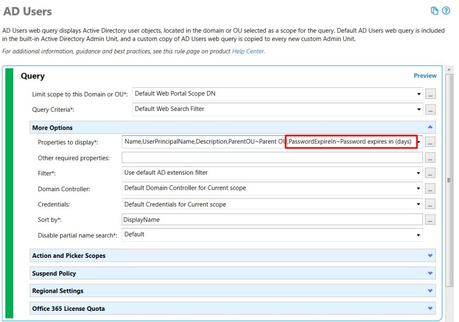Image resolution: width=459 pixels, height=322 pixels.
Task: Click the Query section heading
Action: (x=33, y=76)
